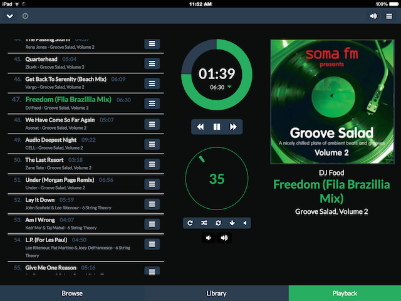Click the 11:52 AM clock in status bar
The image size is (401, 301).
(200, 4)
